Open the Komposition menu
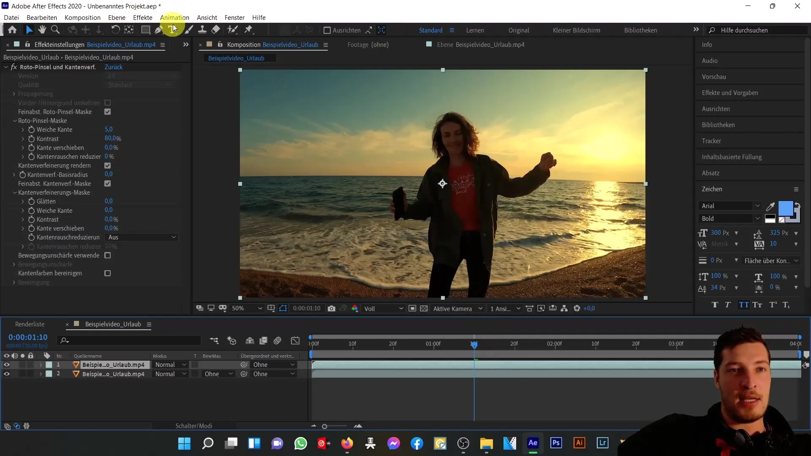 pyautogui.click(x=82, y=18)
